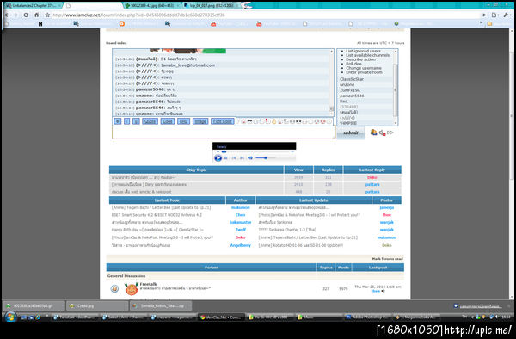Select user ClassSicStar in online list
This screenshot has height=339, width=516.
(x=352, y=79)
